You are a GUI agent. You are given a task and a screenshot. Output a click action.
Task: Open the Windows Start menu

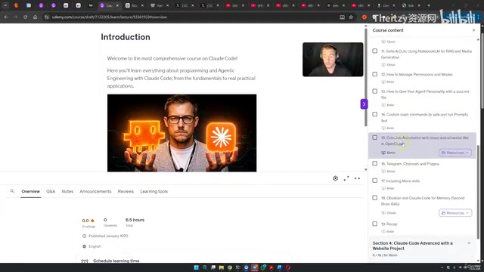[x=196, y=267]
